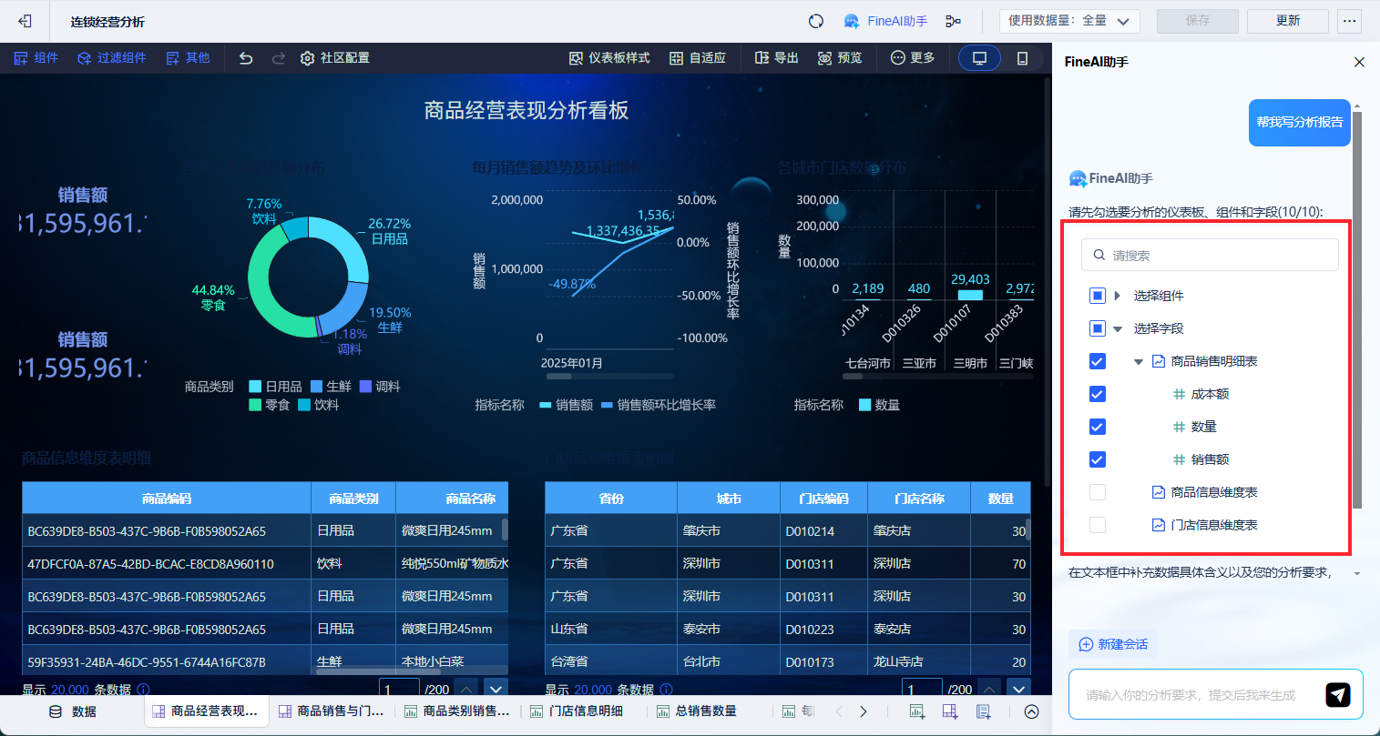The width and height of the screenshot is (1380, 736).
Task: Click the 更新 button
Action: point(1288,21)
